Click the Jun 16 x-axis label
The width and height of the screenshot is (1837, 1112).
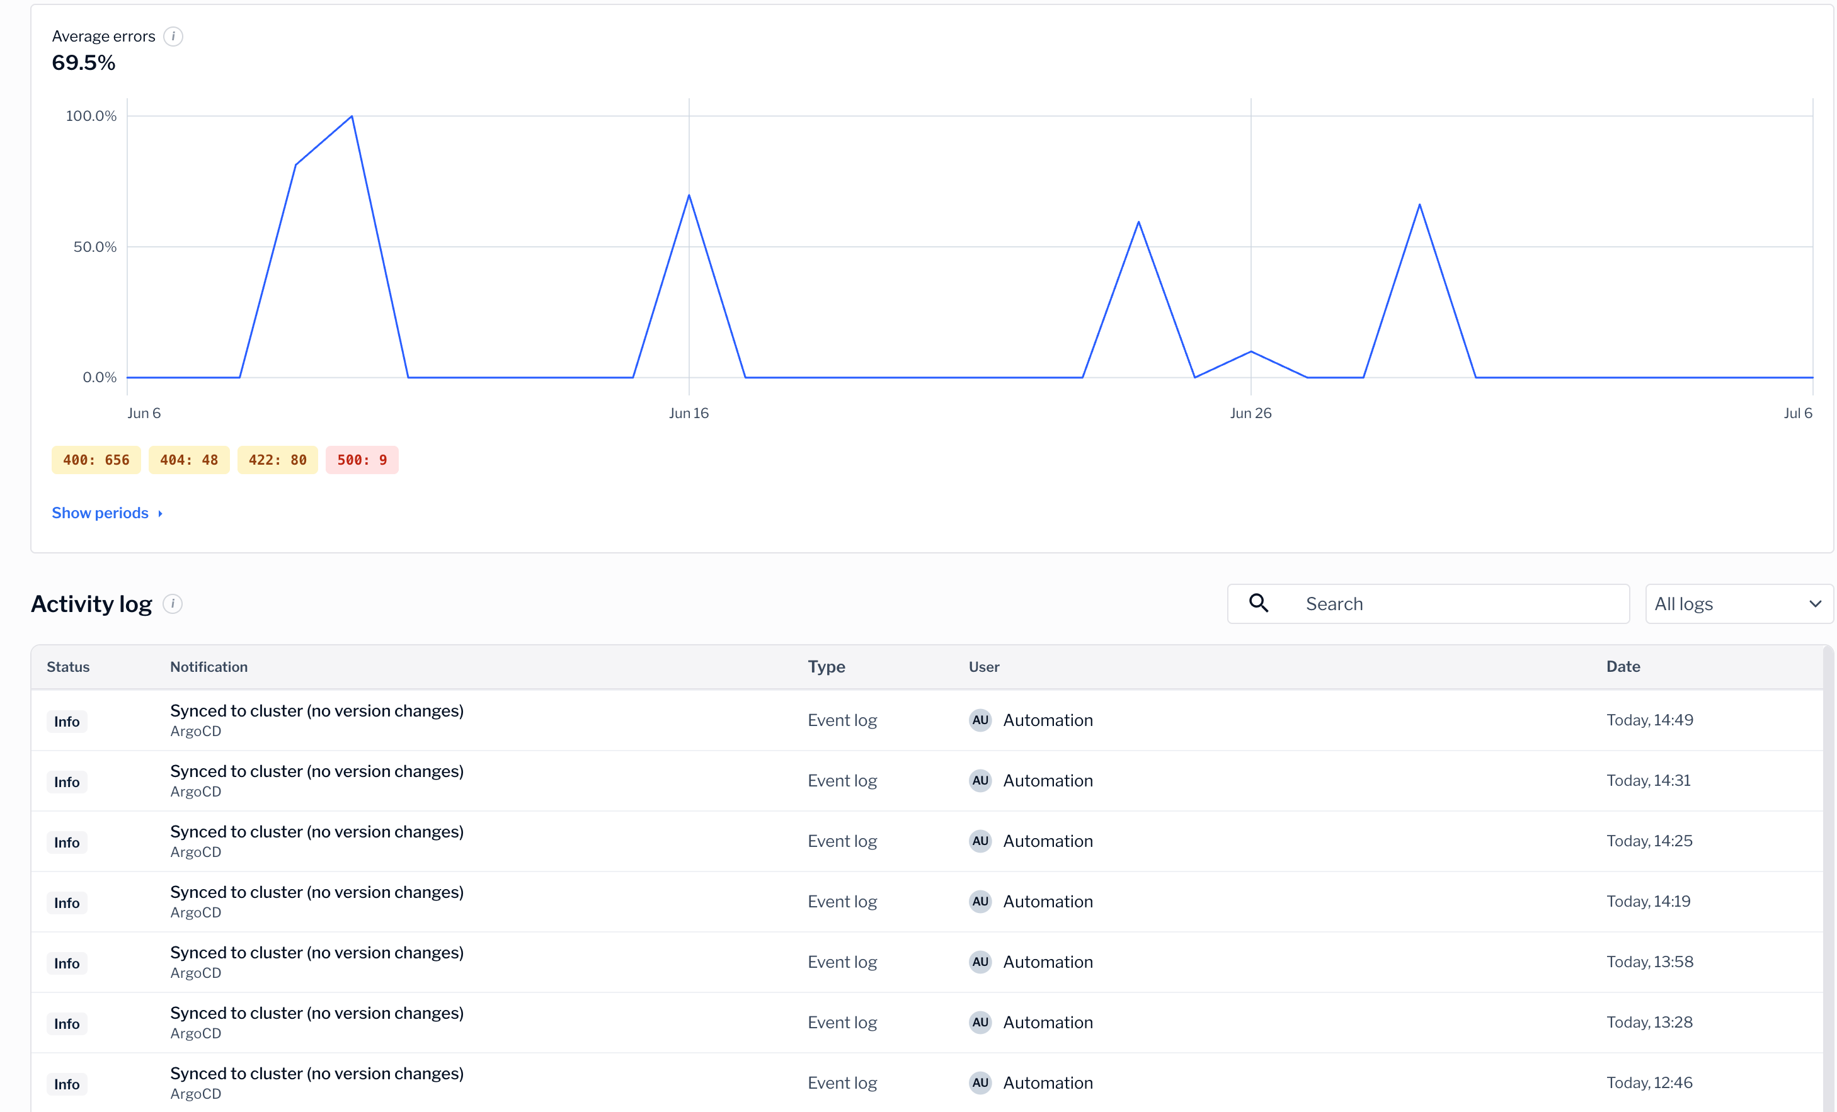pos(689,413)
